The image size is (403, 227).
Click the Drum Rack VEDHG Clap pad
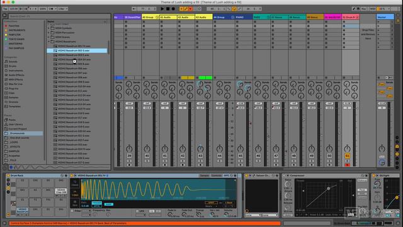coord(60,191)
